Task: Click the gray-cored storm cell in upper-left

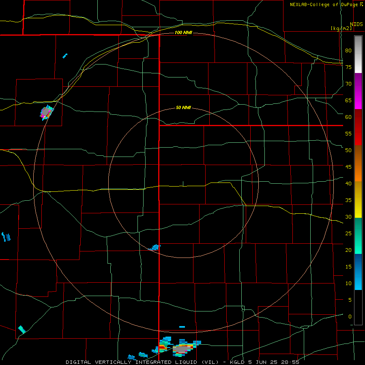Action: tap(47, 112)
